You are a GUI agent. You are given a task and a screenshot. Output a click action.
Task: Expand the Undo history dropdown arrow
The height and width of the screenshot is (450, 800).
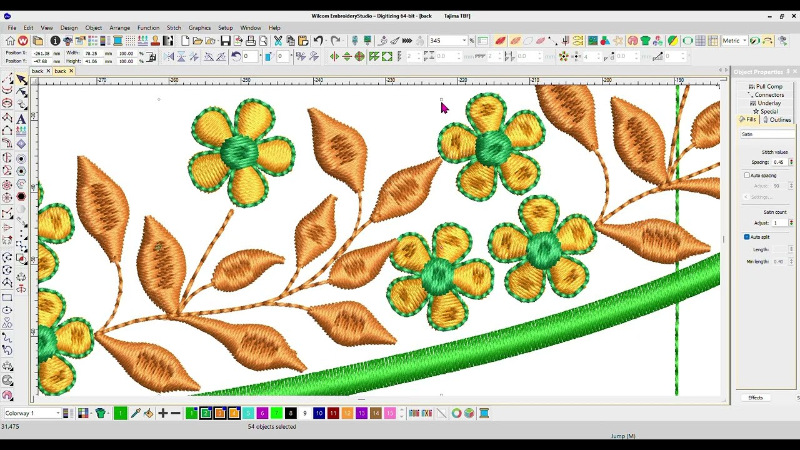[326, 41]
